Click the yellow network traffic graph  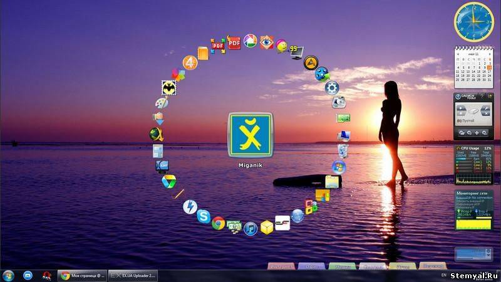click(x=473, y=224)
